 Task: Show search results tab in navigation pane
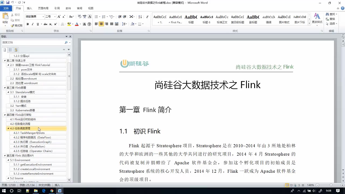(16, 50)
